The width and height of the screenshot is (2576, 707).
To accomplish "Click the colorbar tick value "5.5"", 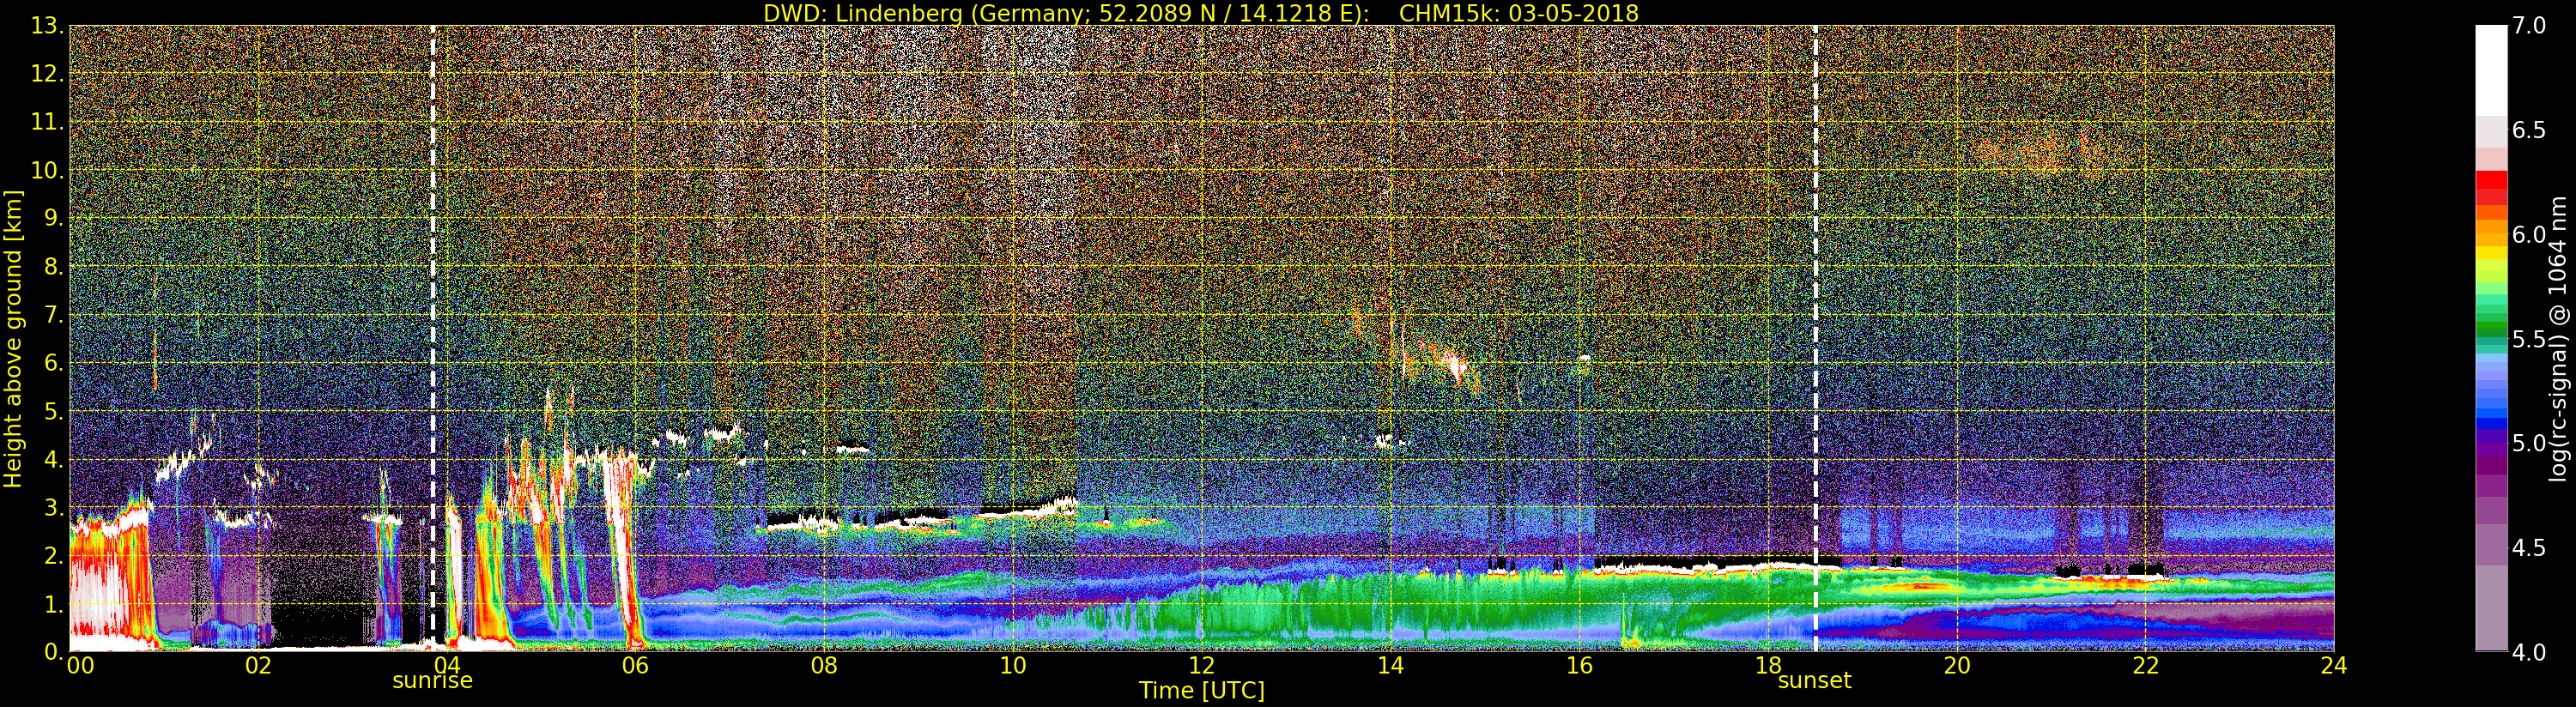I will [x=2529, y=339].
